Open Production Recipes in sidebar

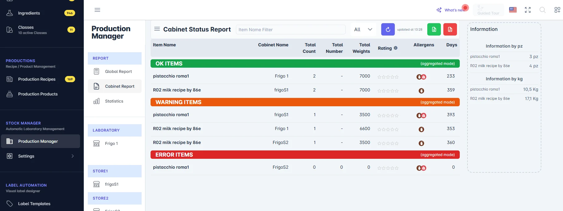[x=41, y=79]
